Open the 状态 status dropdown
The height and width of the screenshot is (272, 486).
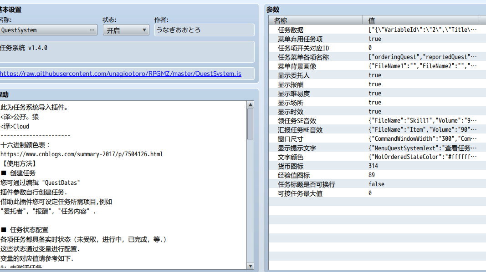[x=126, y=30]
